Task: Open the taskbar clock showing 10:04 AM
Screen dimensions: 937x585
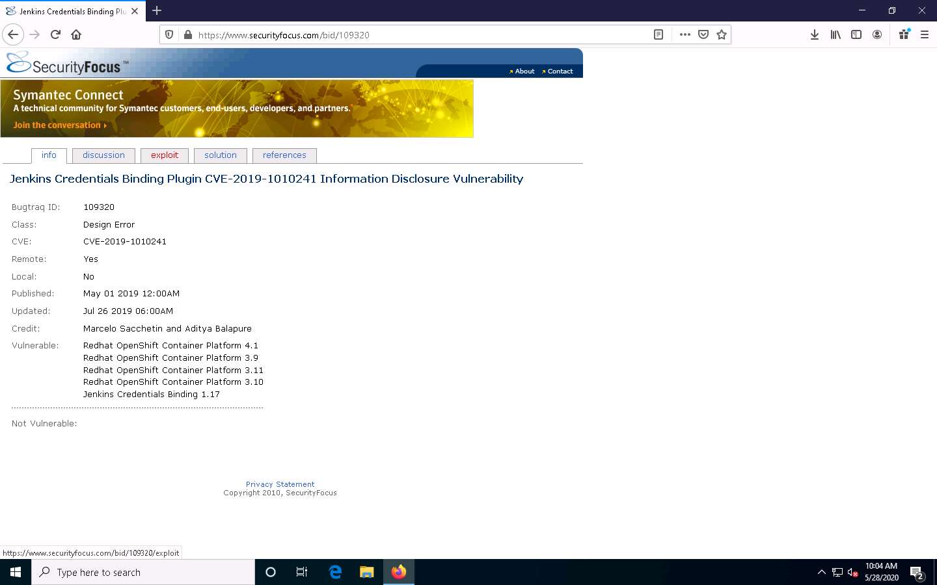Action: (882, 572)
